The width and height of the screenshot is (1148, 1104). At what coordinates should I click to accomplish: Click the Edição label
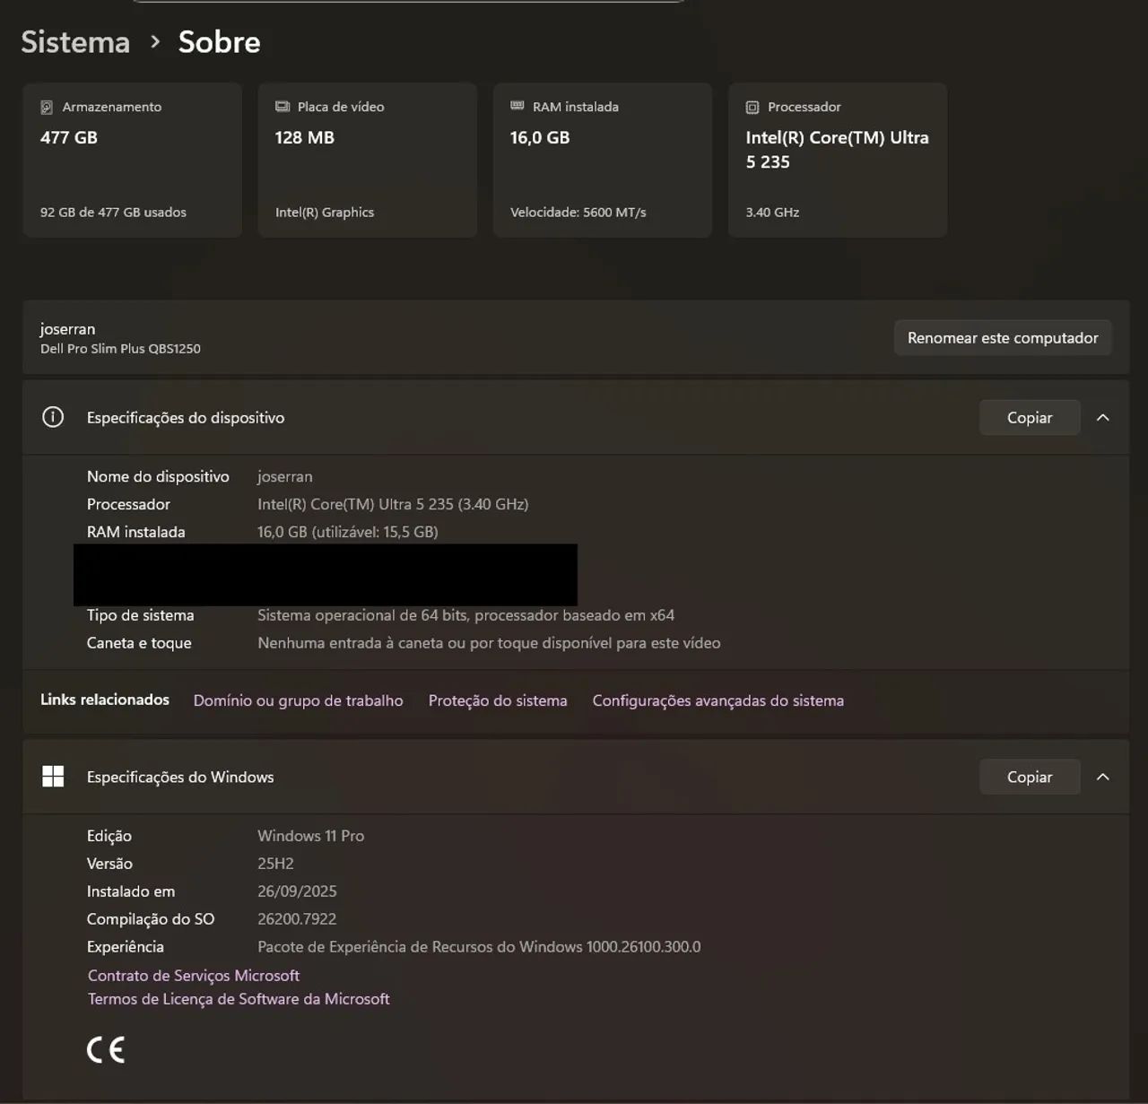[109, 836]
